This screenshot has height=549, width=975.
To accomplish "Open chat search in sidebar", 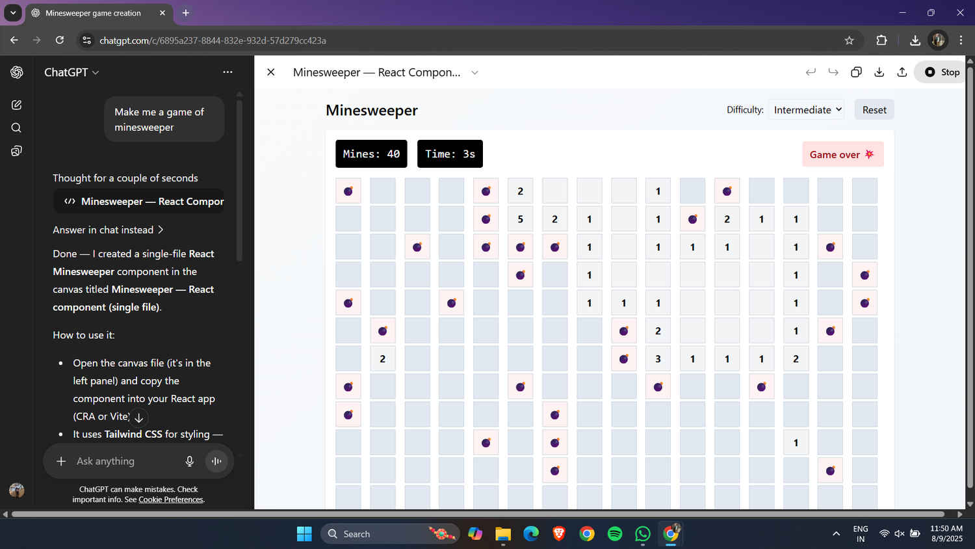I will tap(16, 127).
